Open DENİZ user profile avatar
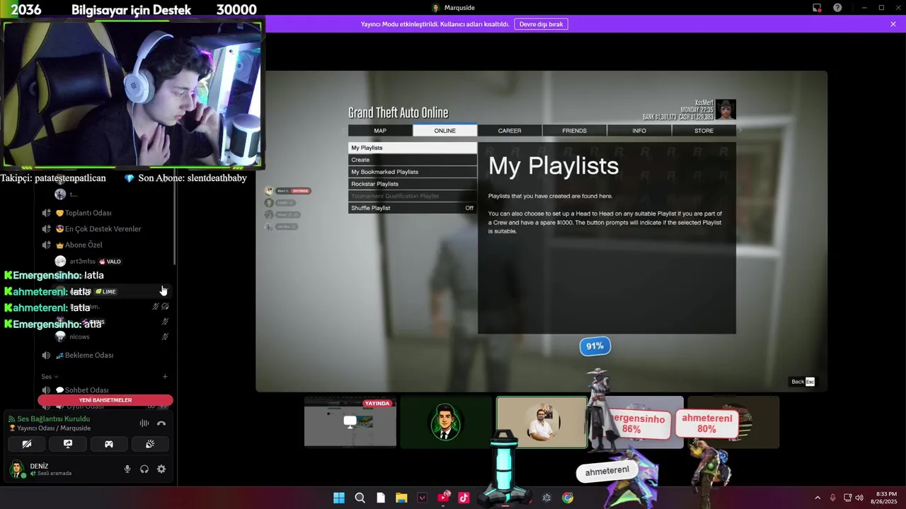The image size is (906, 509). click(x=17, y=469)
